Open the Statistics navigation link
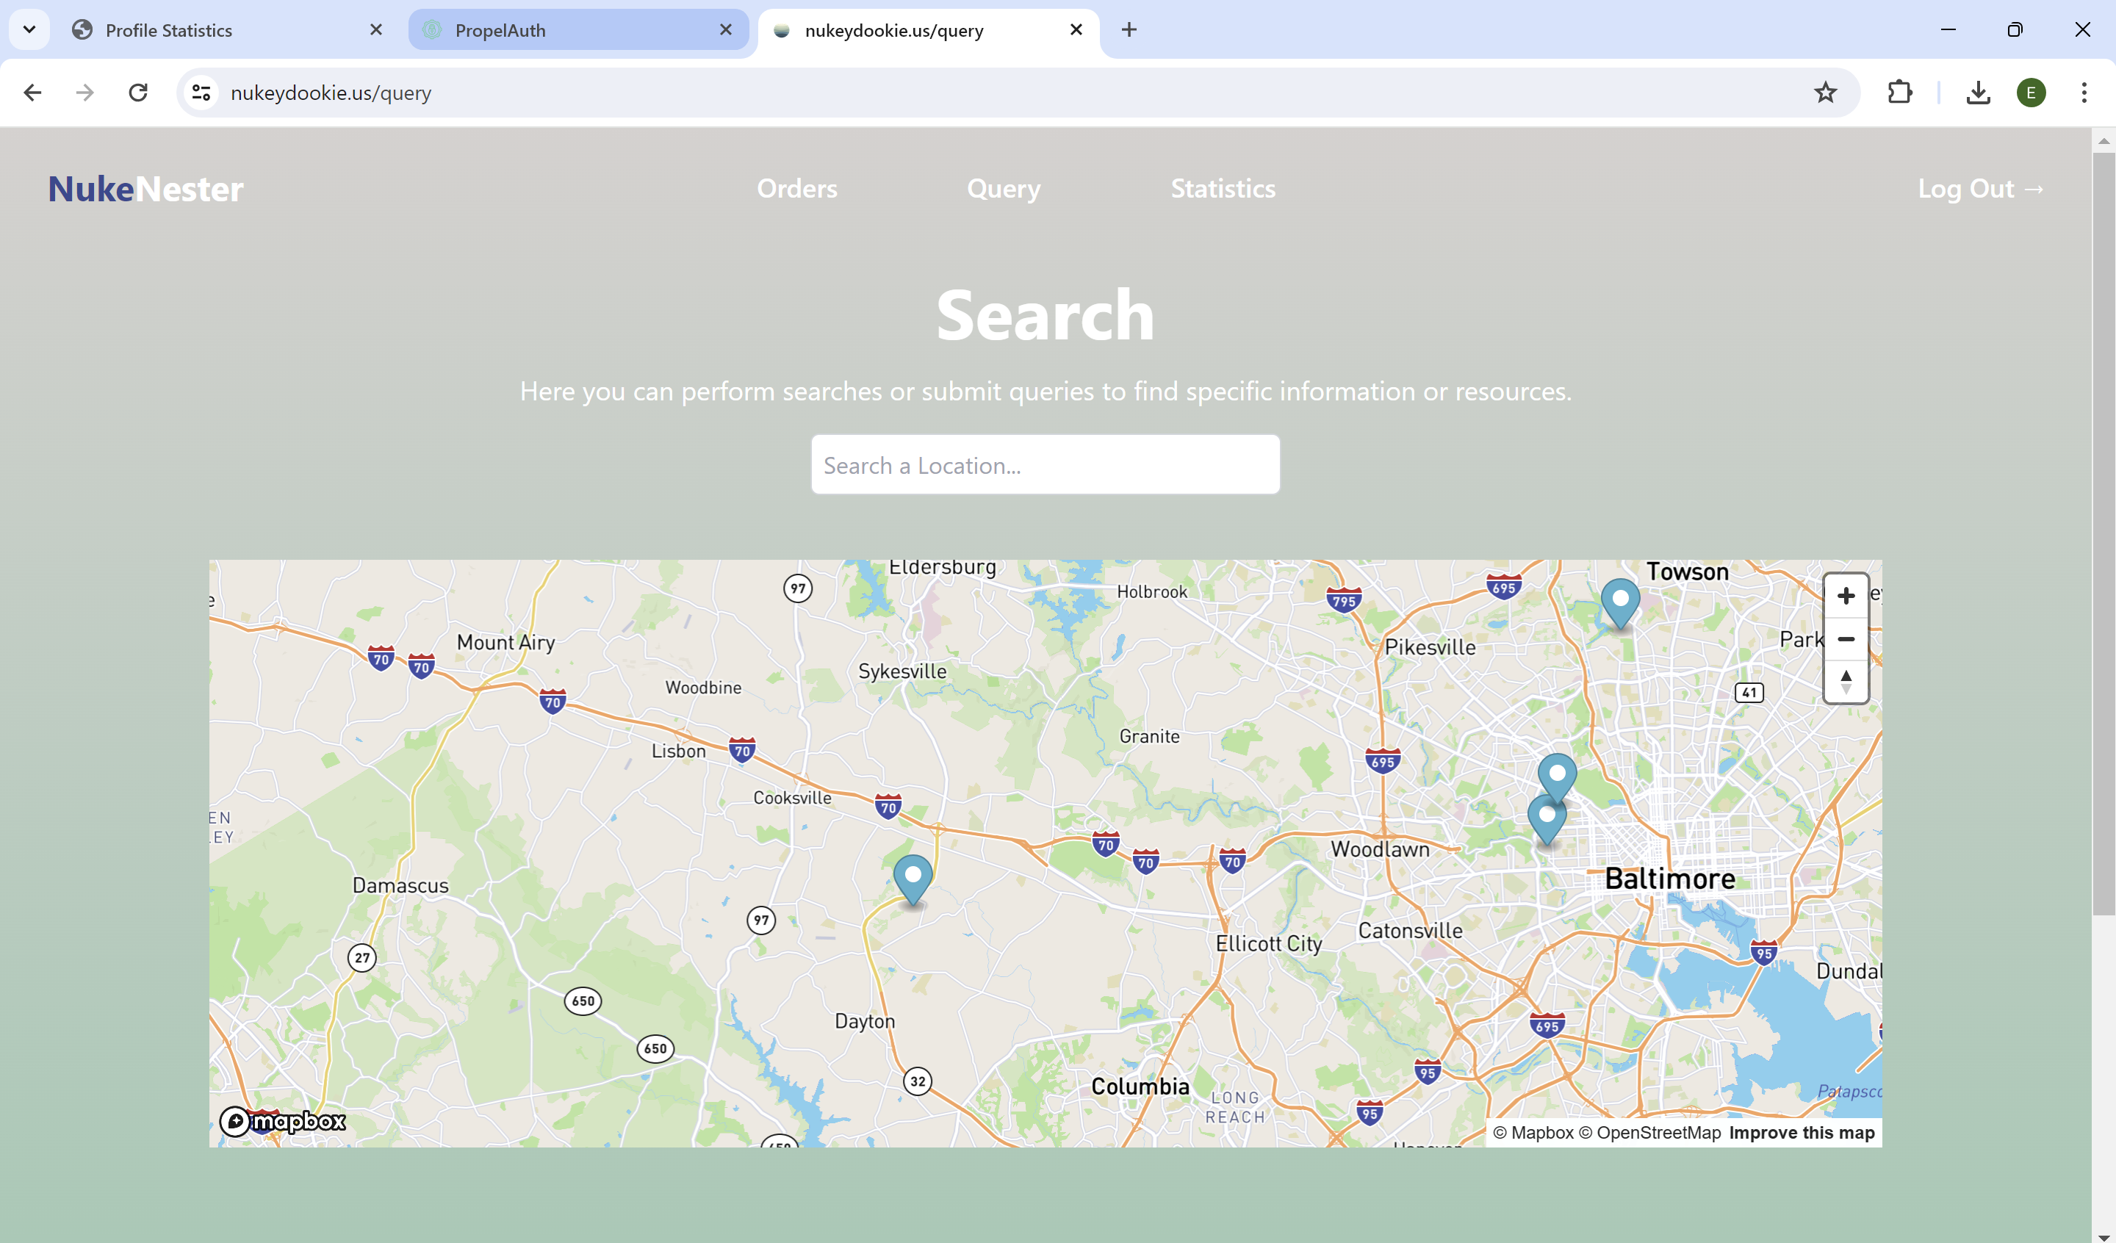2116x1243 pixels. point(1223,188)
